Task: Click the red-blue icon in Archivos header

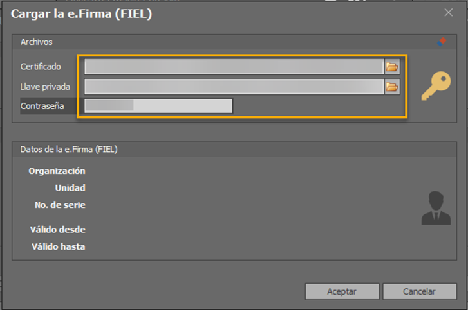Action: pyautogui.click(x=441, y=42)
